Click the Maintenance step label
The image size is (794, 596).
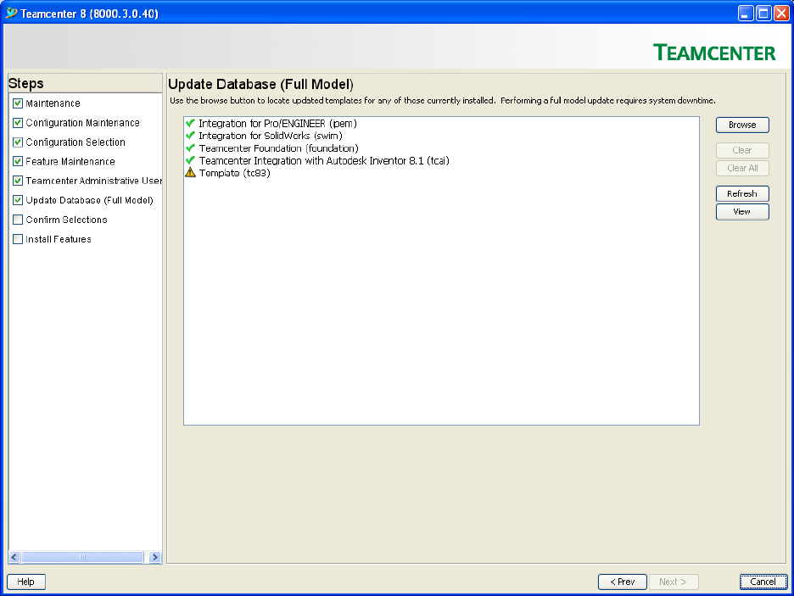(53, 103)
